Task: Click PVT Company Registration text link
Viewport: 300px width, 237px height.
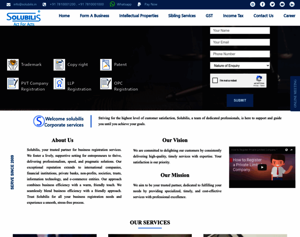Action: [35, 86]
